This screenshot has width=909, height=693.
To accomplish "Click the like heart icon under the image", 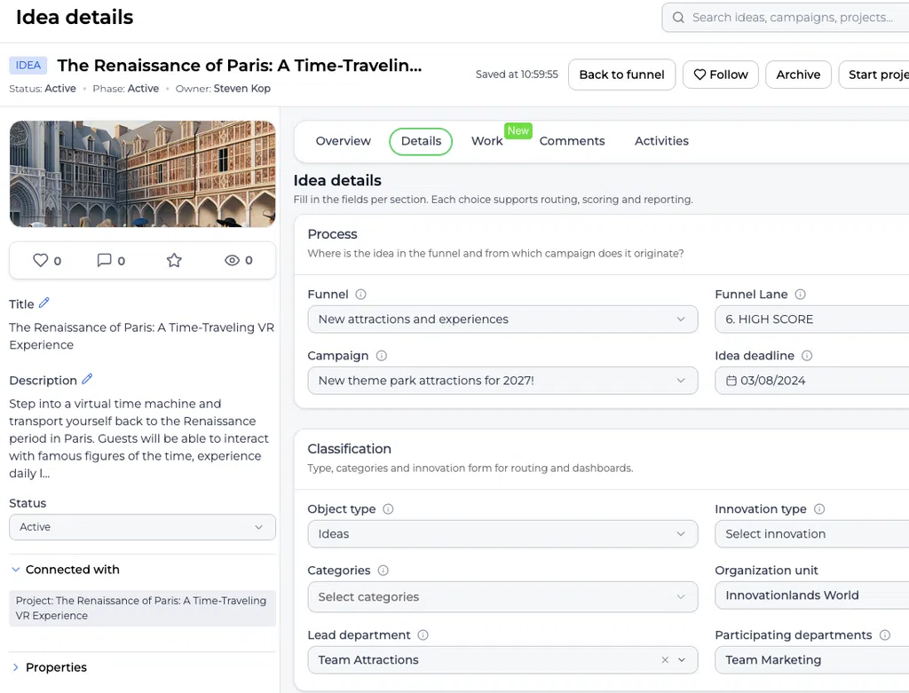I will (40, 260).
